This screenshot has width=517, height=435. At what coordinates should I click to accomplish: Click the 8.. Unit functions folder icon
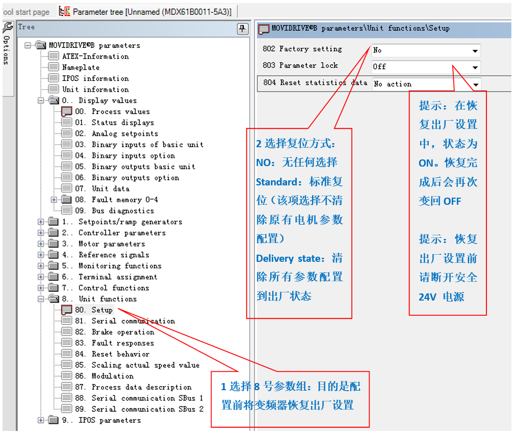[54, 299]
